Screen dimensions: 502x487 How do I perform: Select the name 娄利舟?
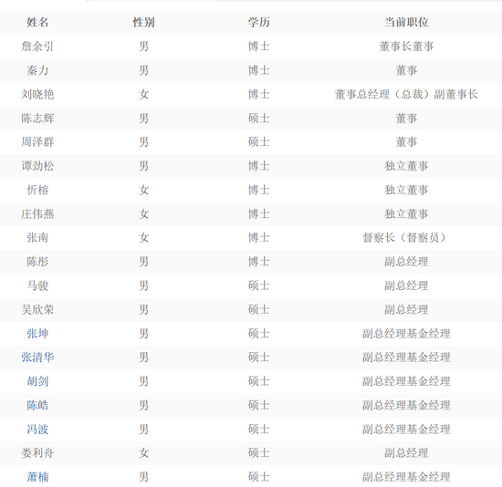click(37, 452)
